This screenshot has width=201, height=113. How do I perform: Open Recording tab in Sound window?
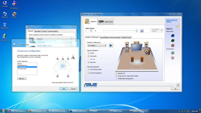[37, 31]
